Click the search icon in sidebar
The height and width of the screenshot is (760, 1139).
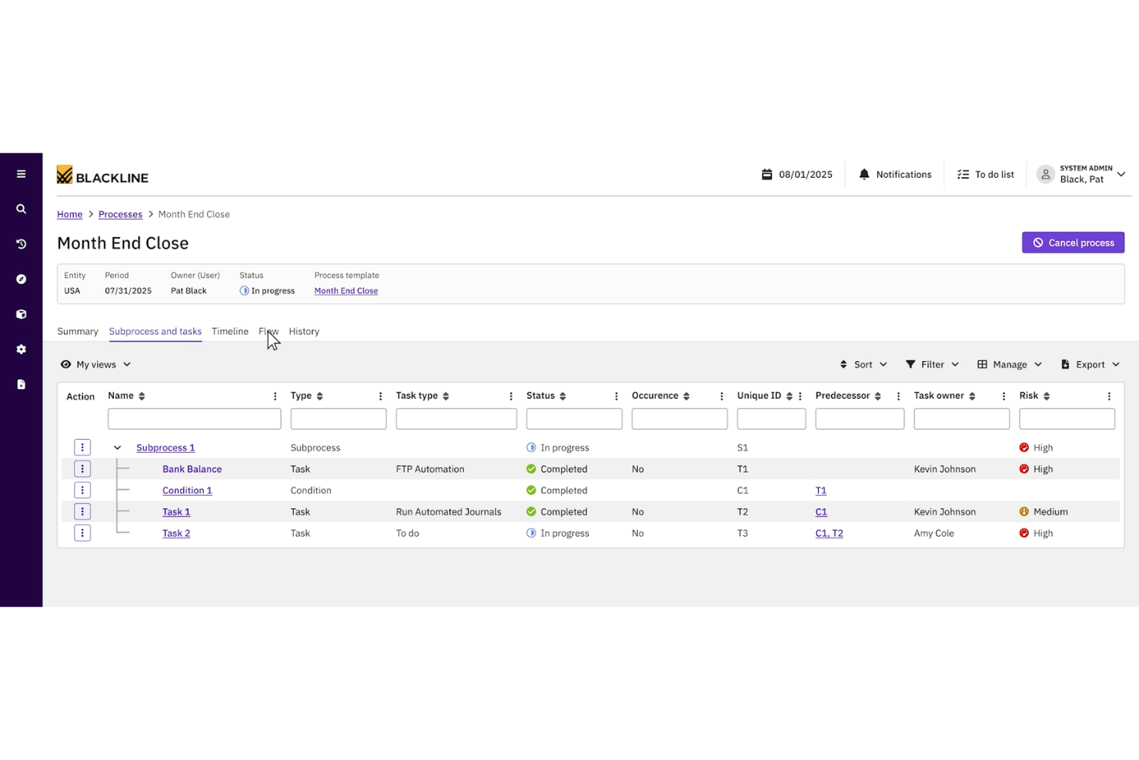(x=21, y=209)
